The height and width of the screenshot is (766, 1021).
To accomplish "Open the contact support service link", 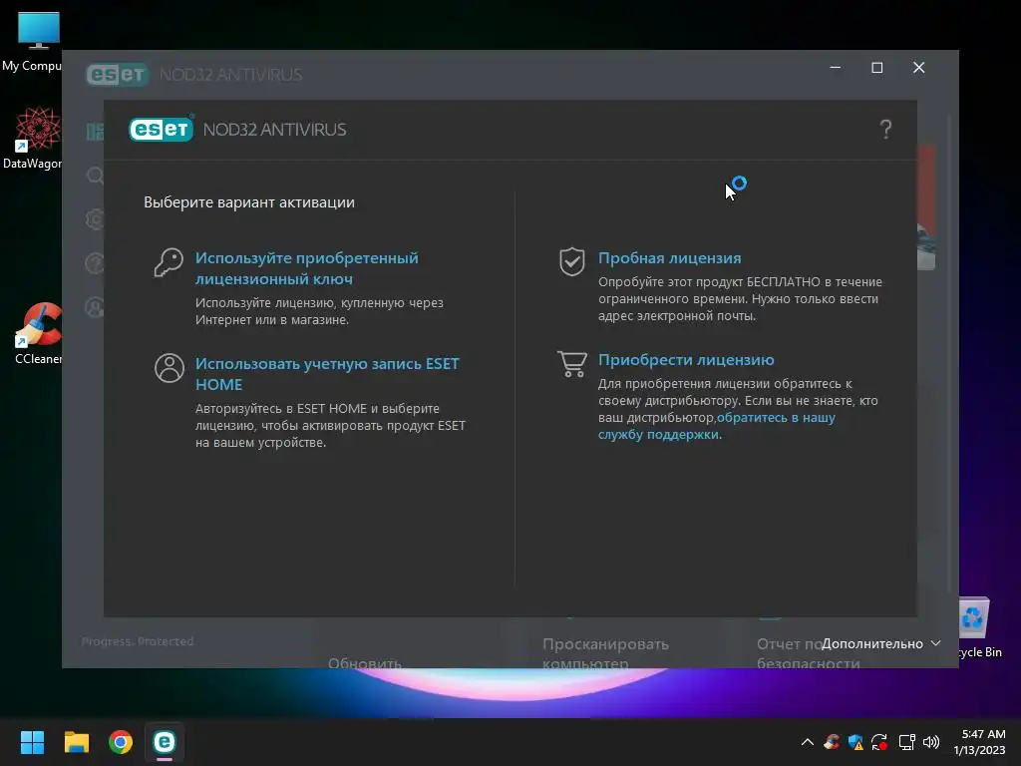I will tap(717, 426).
